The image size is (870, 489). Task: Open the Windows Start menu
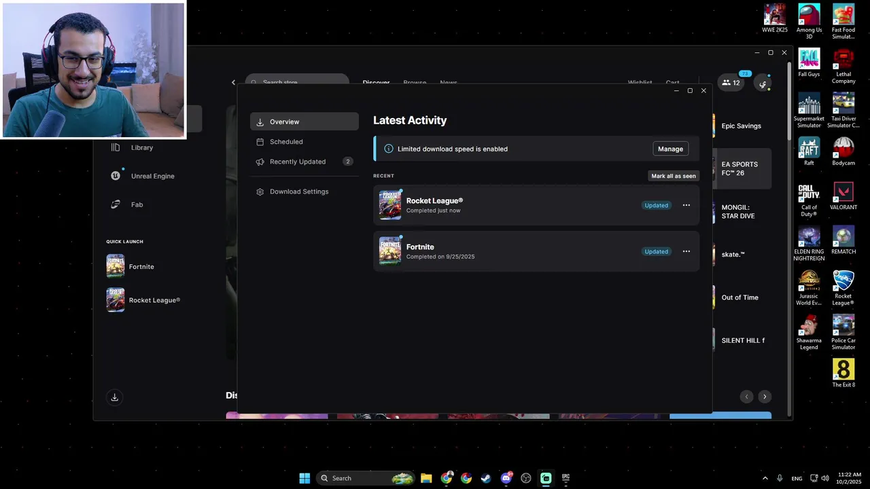(304, 478)
